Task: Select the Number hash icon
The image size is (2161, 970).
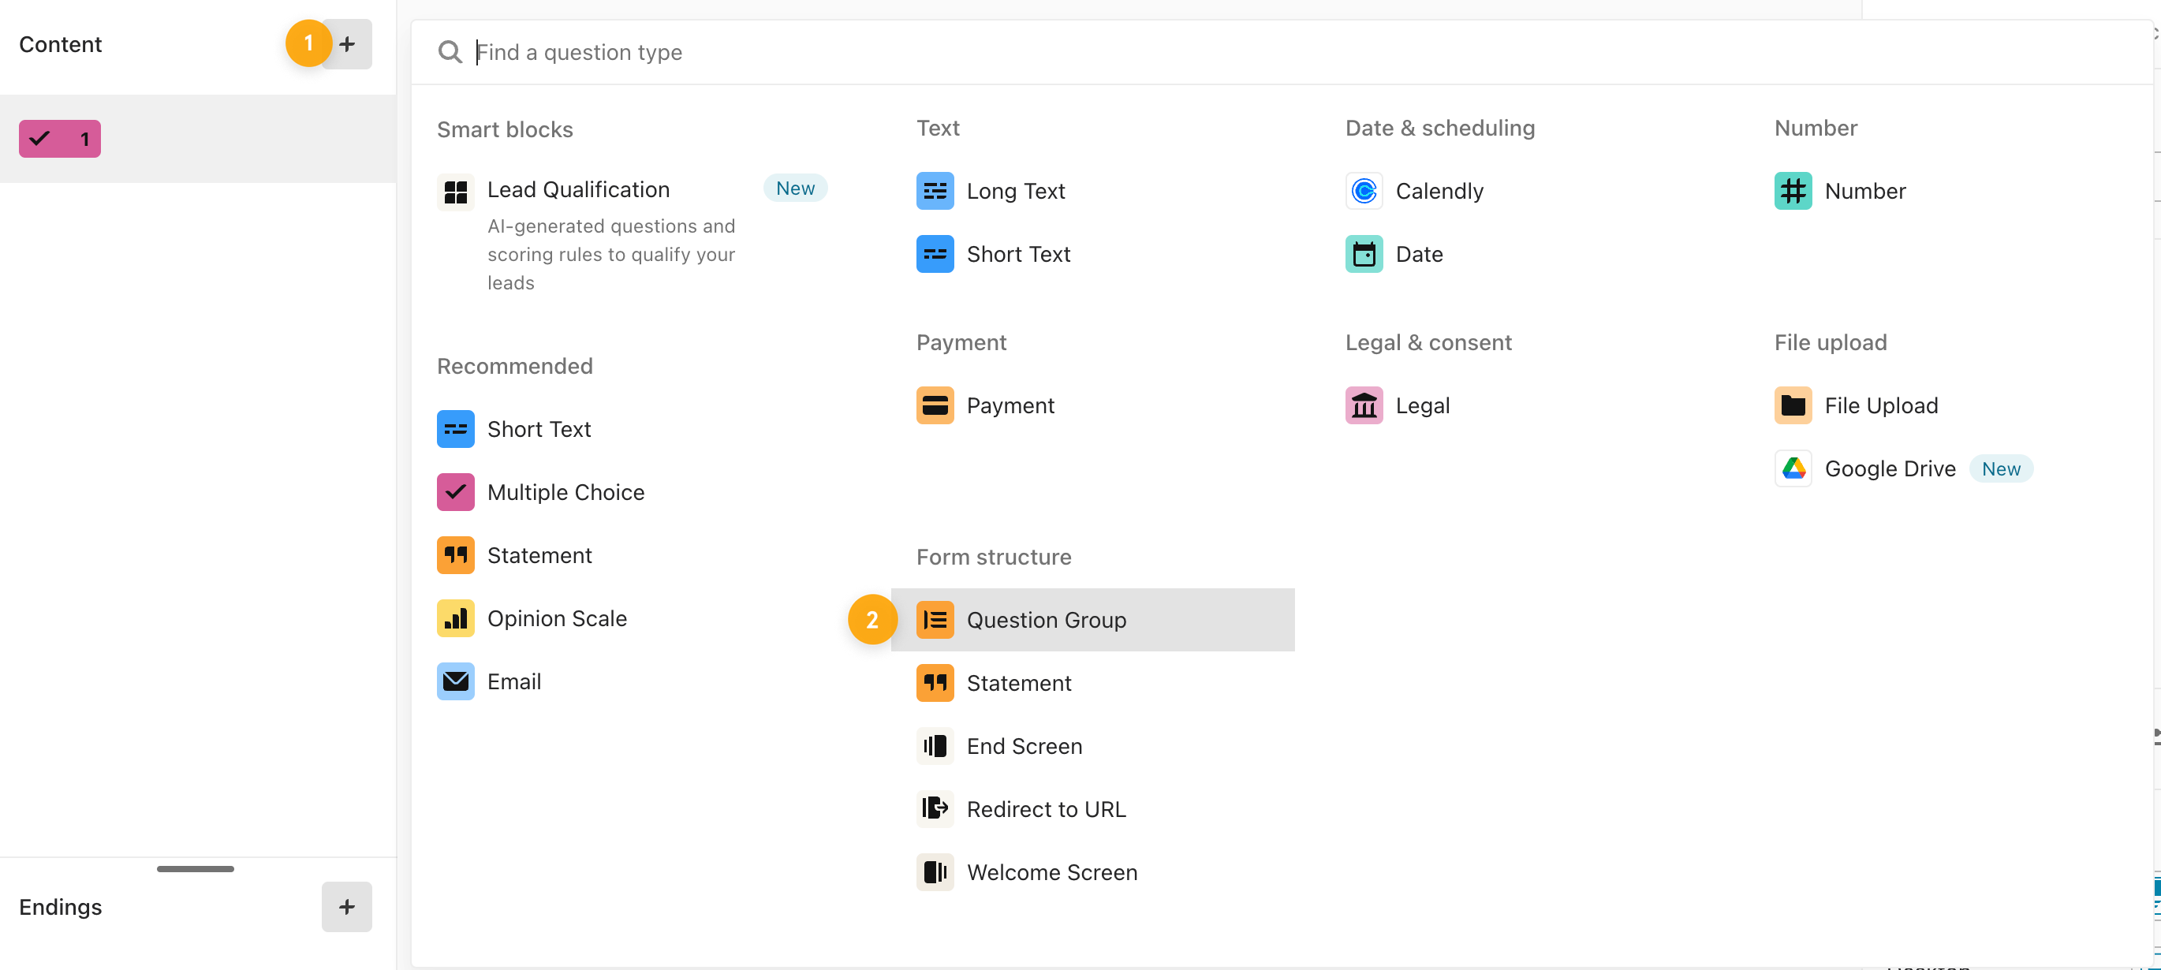Action: (x=1793, y=192)
